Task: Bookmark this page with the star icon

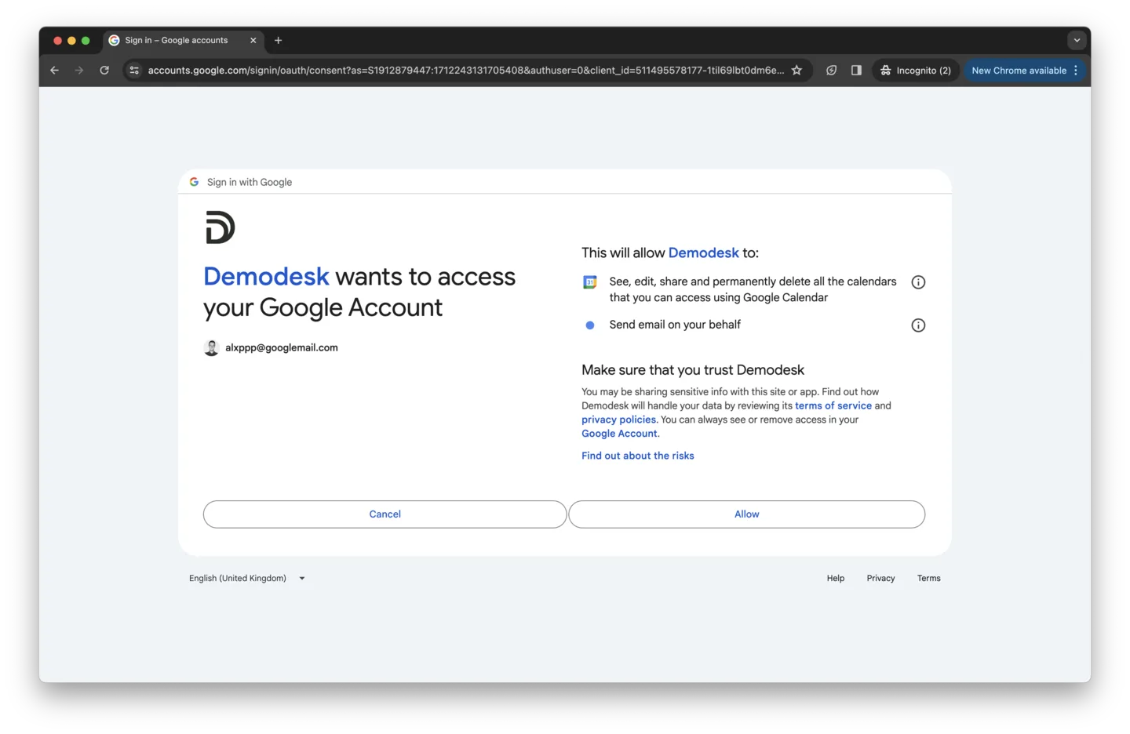Action: (x=796, y=71)
